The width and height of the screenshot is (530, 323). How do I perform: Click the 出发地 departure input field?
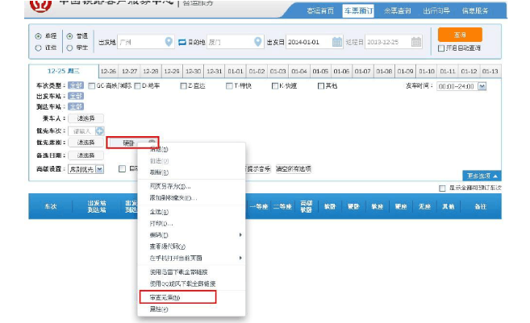[139, 42]
